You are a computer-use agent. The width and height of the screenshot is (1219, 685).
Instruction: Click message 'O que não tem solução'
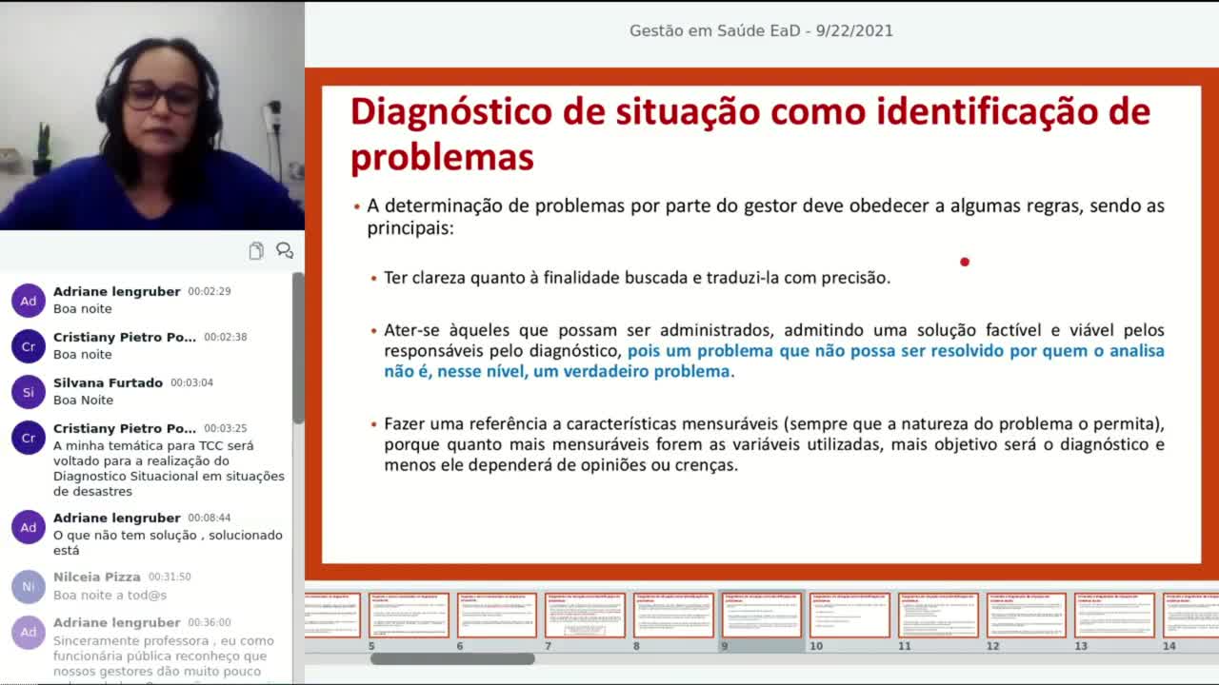(168, 542)
